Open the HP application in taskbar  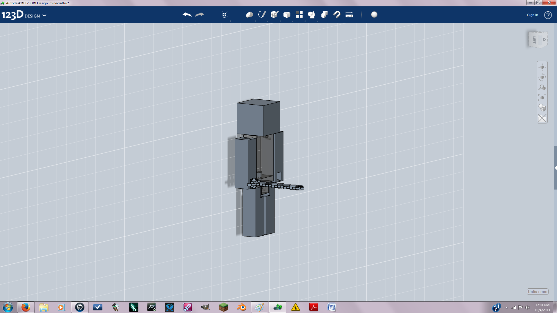[79, 307]
